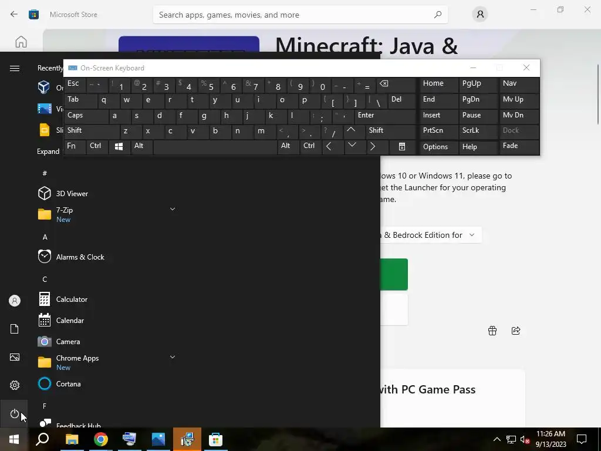Expand the 7-Zip folder

pyautogui.click(x=173, y=209)
